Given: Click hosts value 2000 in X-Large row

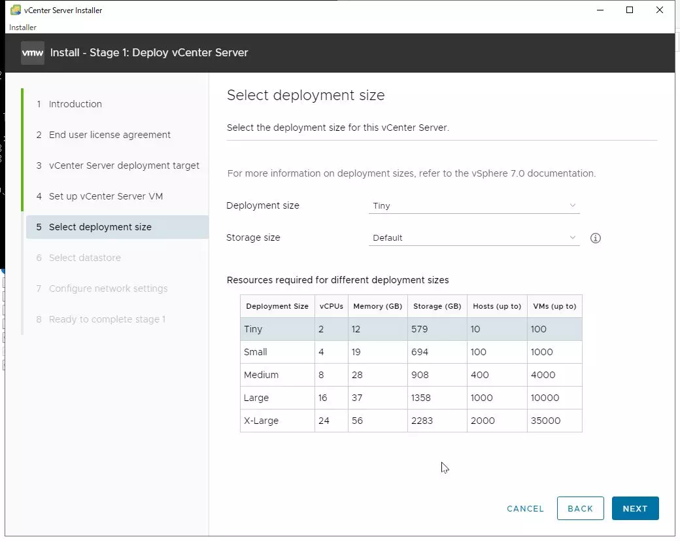Looking at the screenshot, I should click(x=483, y=421).
